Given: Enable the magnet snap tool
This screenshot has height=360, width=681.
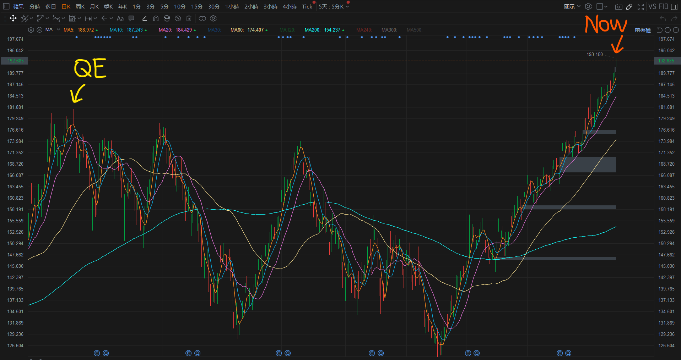Looking at the screenshot, I should pos(156,18).
